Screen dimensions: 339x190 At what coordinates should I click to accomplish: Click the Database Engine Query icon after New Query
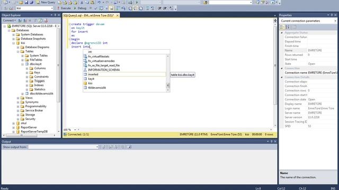coord(59,2)
